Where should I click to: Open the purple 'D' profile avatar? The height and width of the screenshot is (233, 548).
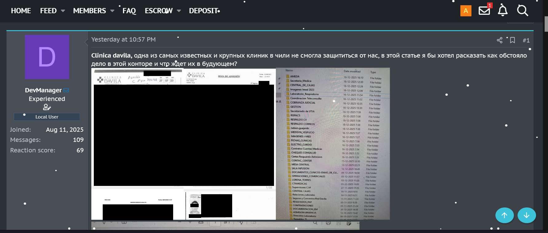pos(47,57)
